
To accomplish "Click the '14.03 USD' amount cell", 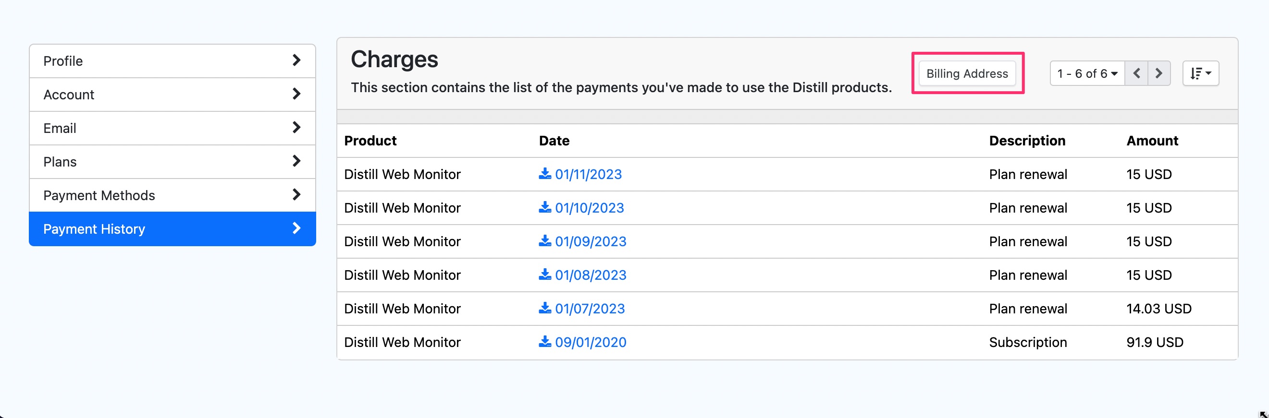I will tap(1158, 308).
